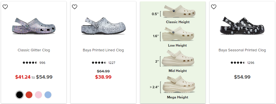Open the Baya Seasonal Printed Clog link

click(x=242, y=50)
